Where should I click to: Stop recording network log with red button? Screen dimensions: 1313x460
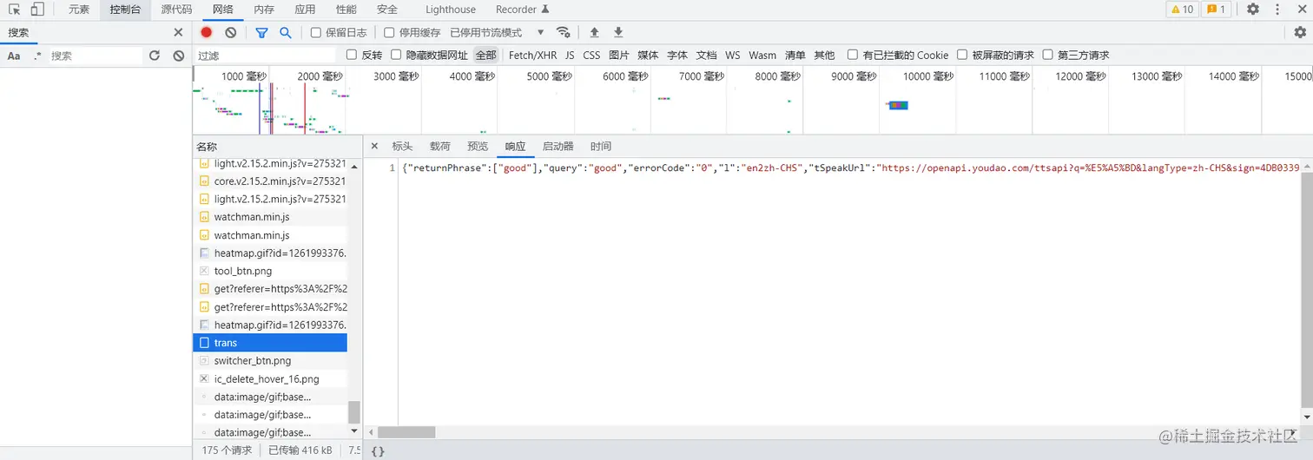[207, 32]
